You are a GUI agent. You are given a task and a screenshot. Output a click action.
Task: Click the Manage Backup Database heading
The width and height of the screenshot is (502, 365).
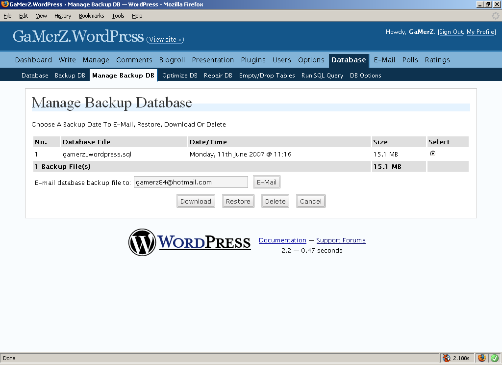pos(112,103)
